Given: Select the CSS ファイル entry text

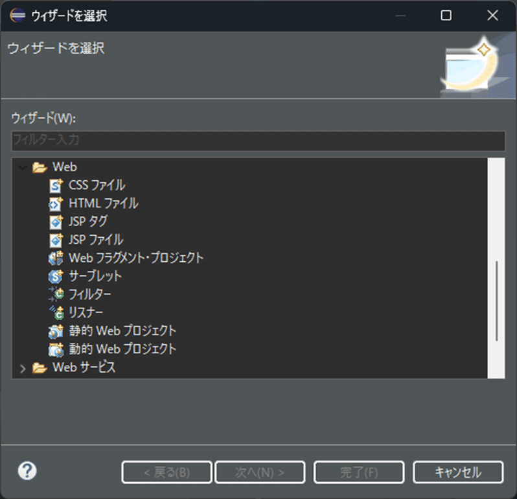Looking at the screenshot, I should [x=97, y=185].
